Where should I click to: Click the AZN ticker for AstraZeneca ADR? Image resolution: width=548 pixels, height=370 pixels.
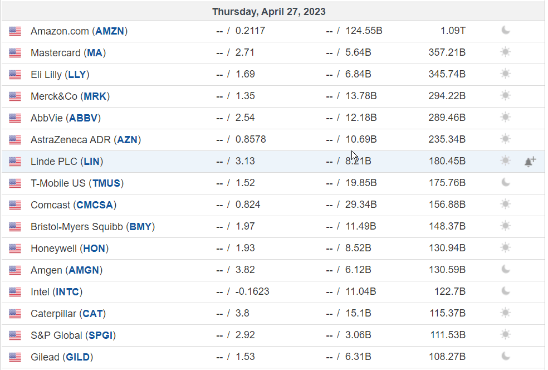click(x=127, y=139)
